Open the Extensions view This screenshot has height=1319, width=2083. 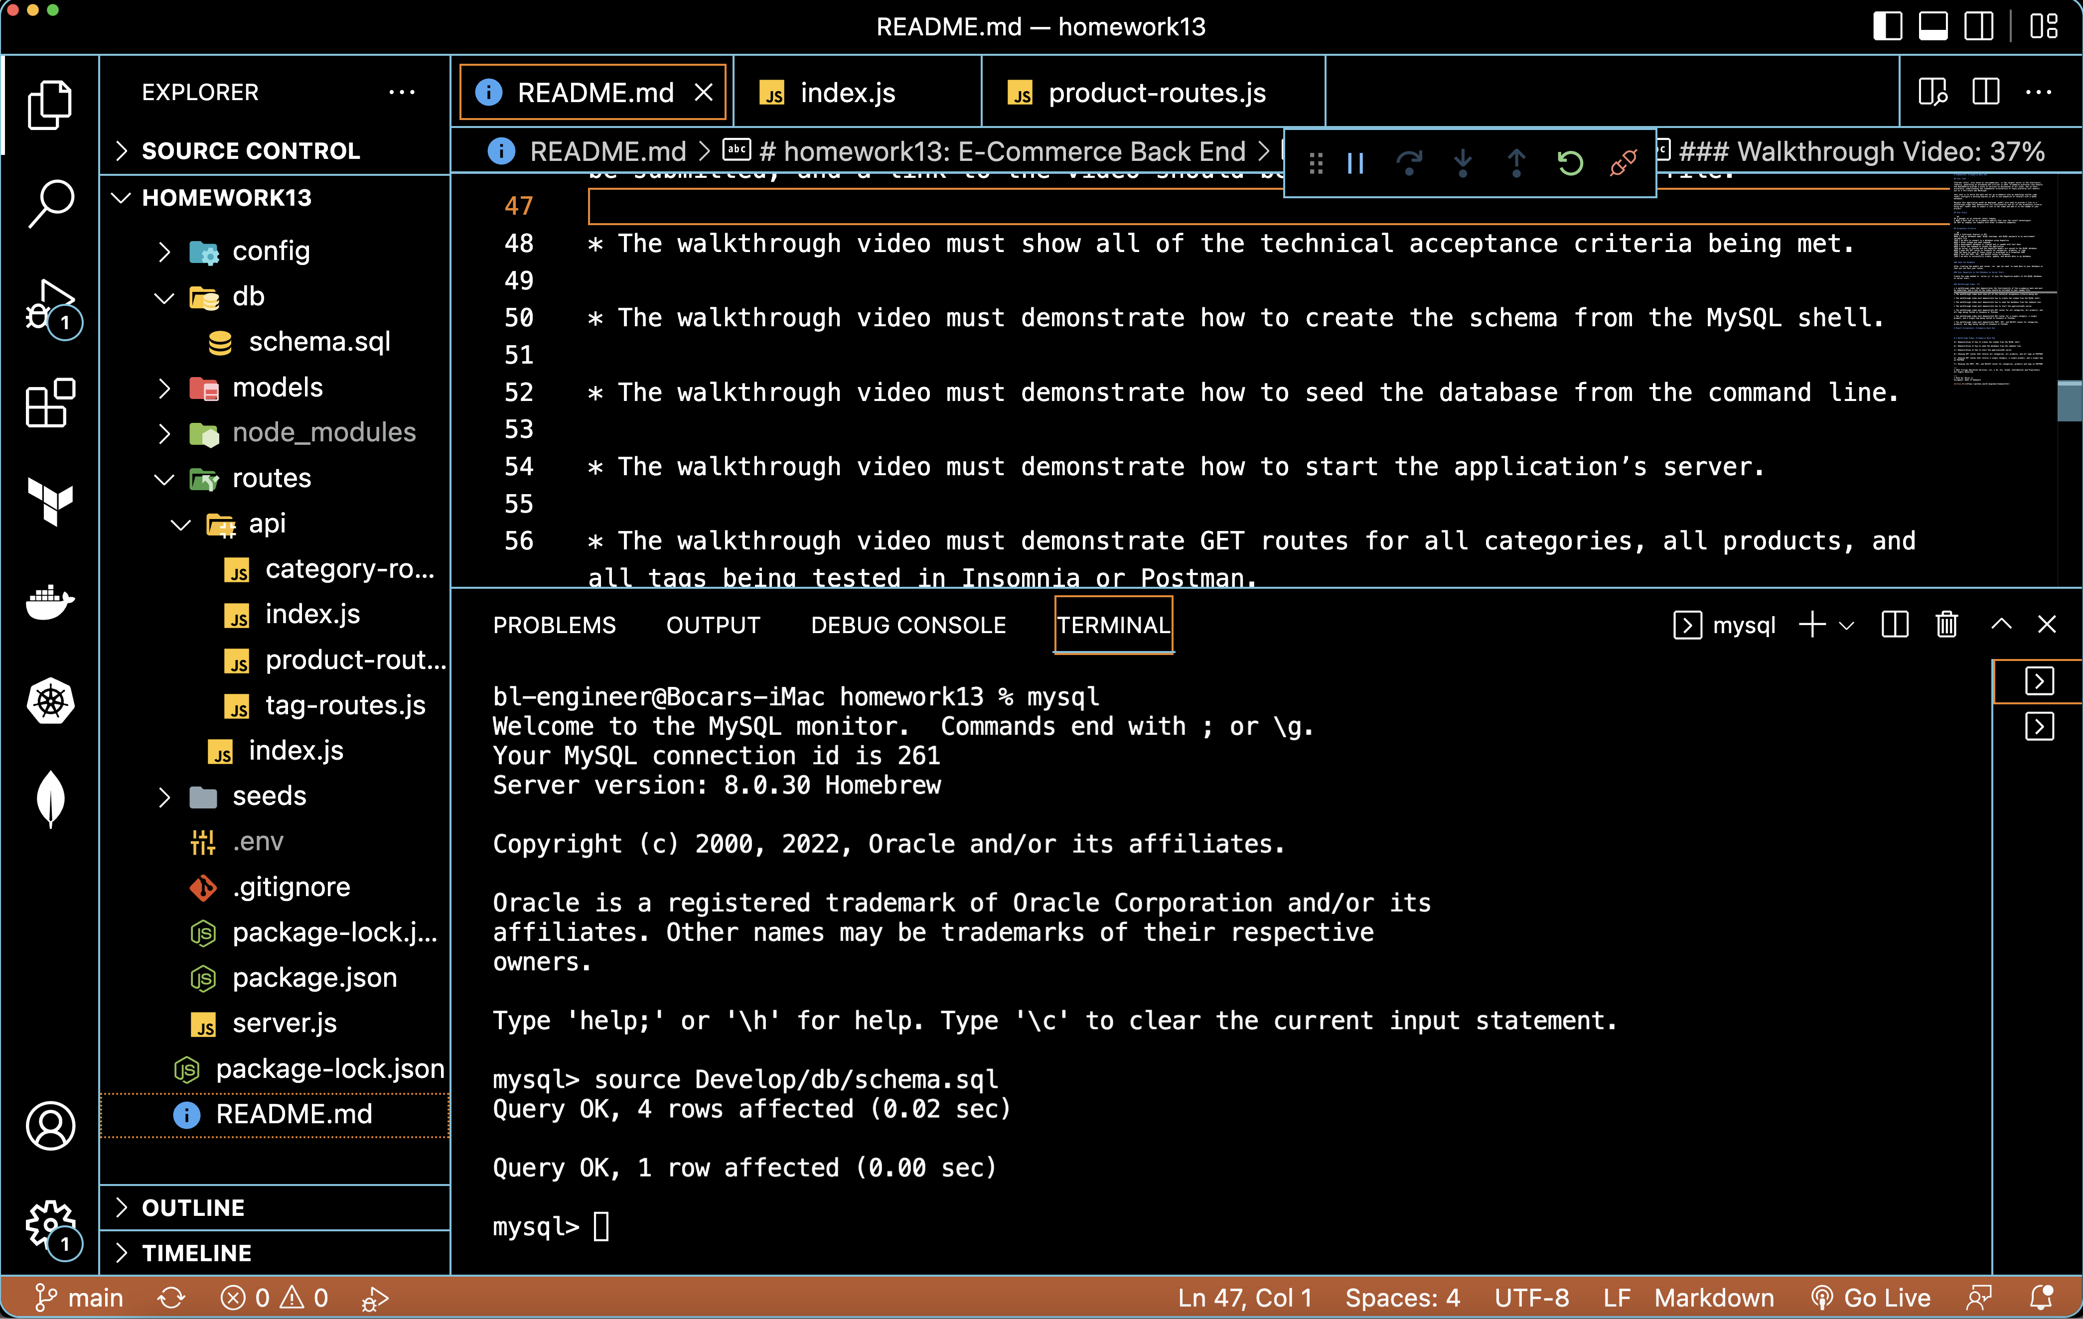[50, 403]
